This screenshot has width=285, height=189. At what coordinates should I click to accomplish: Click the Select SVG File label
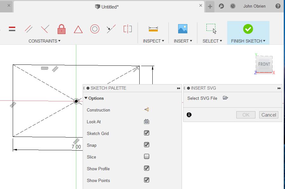click(x=202, y=98)
